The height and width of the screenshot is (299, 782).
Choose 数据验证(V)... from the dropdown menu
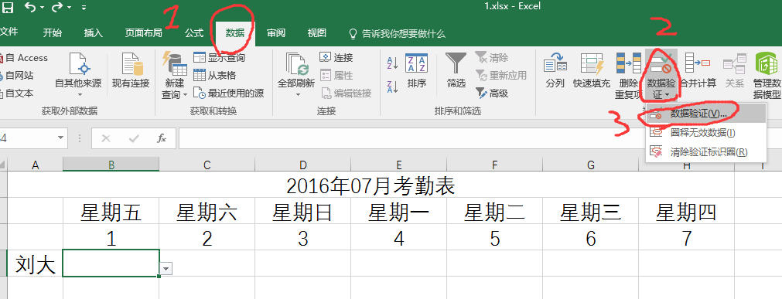(x=705, y=114)
